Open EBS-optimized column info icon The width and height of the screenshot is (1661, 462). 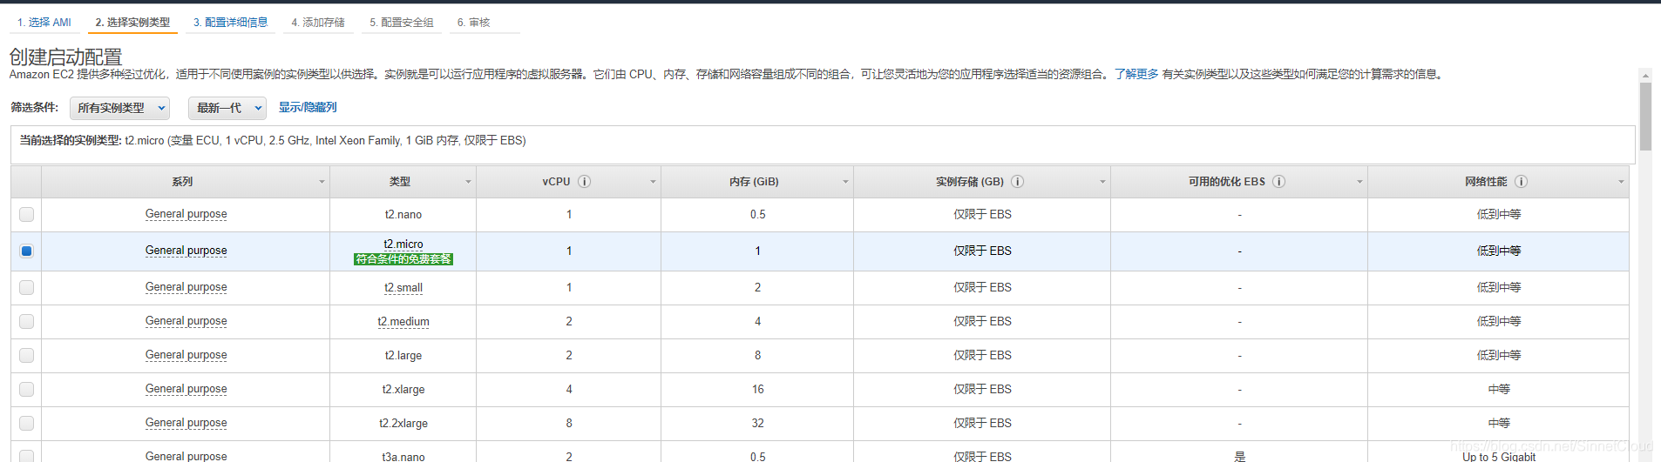(1278, 182)
